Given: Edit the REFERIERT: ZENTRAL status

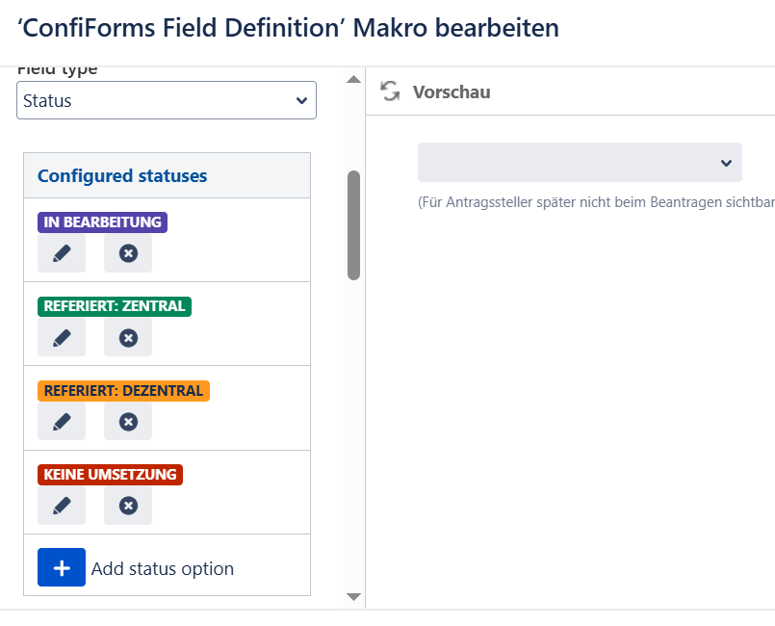Looking at the screenshot, I should point(62,338).
